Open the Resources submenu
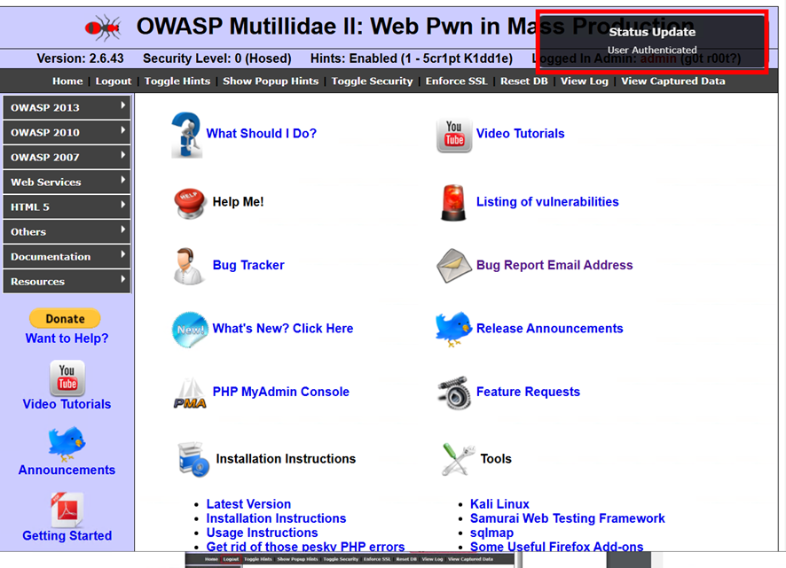Screen dimensions: 786x568 67,282
